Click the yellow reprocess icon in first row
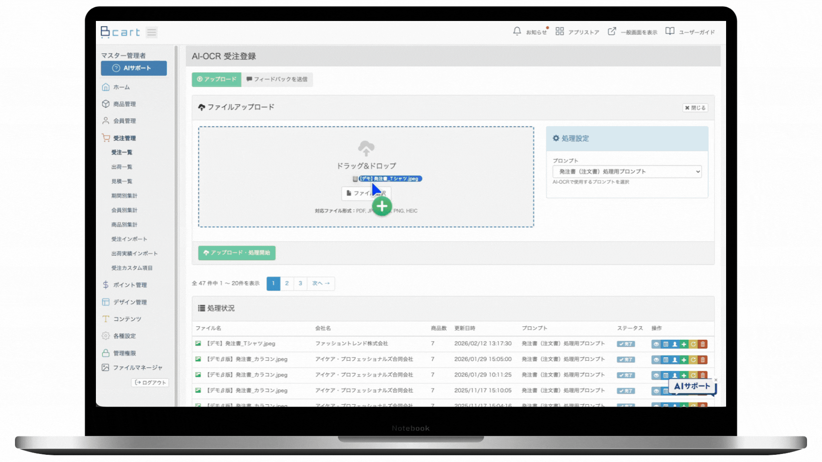The height and width of the screenshot is (462, 822). point(693,344)
